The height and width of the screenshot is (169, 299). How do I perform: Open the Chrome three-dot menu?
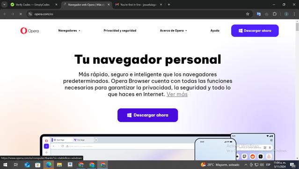click(x=294, y=14)
